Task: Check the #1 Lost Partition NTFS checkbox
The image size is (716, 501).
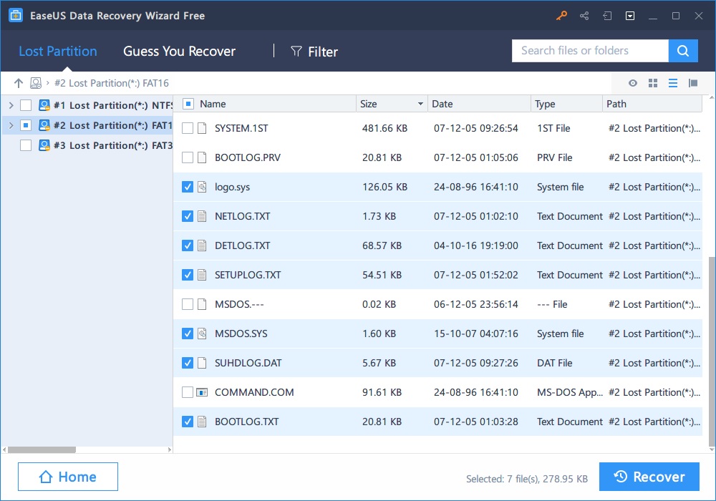Action: point(26,105)
